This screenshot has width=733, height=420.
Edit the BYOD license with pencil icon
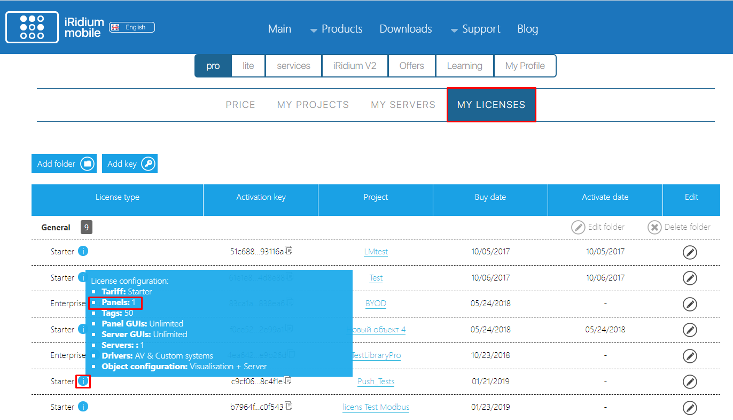[690, 304]
